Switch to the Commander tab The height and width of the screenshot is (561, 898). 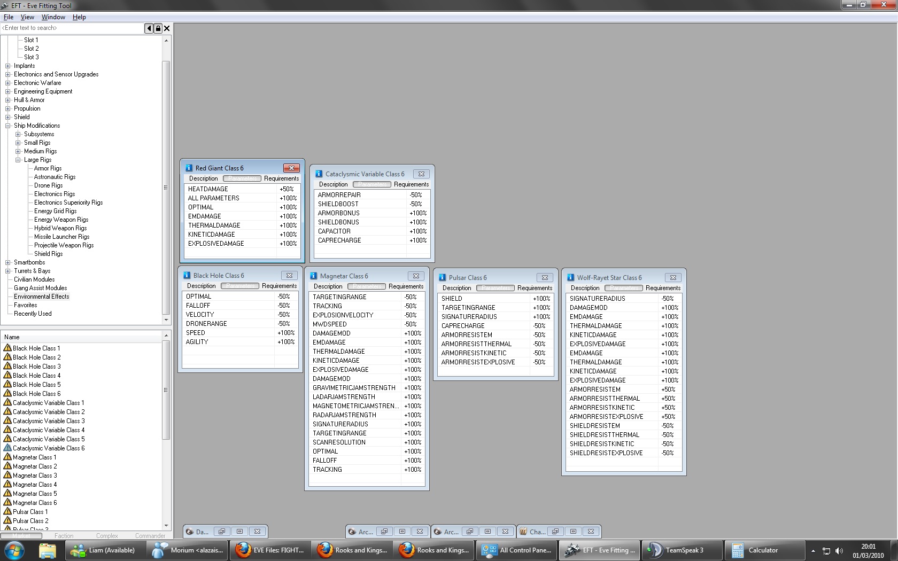150,535
